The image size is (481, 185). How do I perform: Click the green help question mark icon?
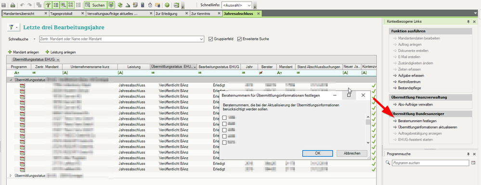point(167,5)
